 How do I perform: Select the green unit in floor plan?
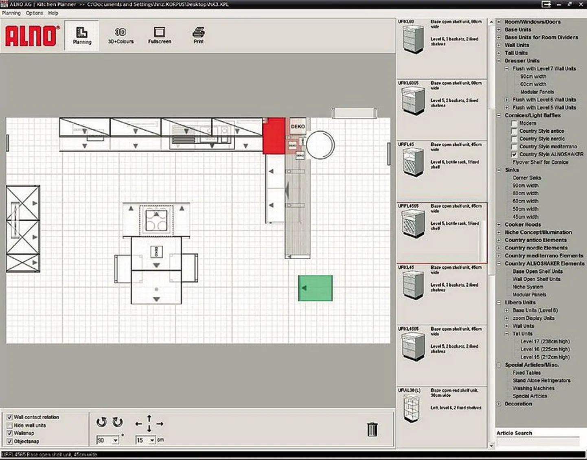coord(315,288)
